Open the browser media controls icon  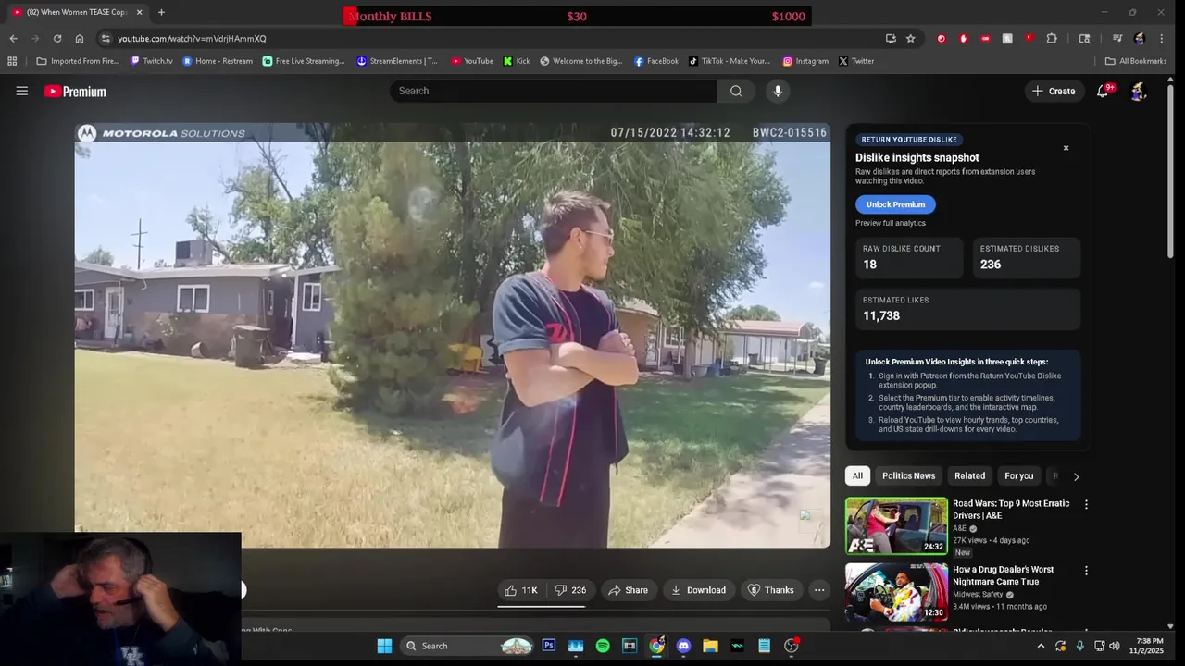(1117, 39)
